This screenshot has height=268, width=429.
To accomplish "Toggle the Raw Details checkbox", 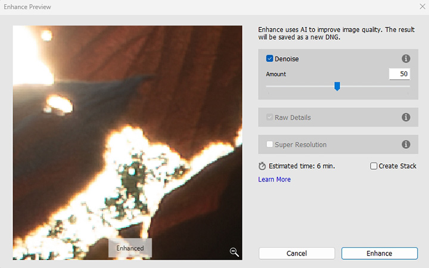I will [x=270, y=117].
